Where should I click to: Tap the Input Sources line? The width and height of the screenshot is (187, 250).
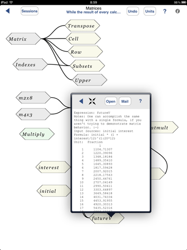(103, 131)
